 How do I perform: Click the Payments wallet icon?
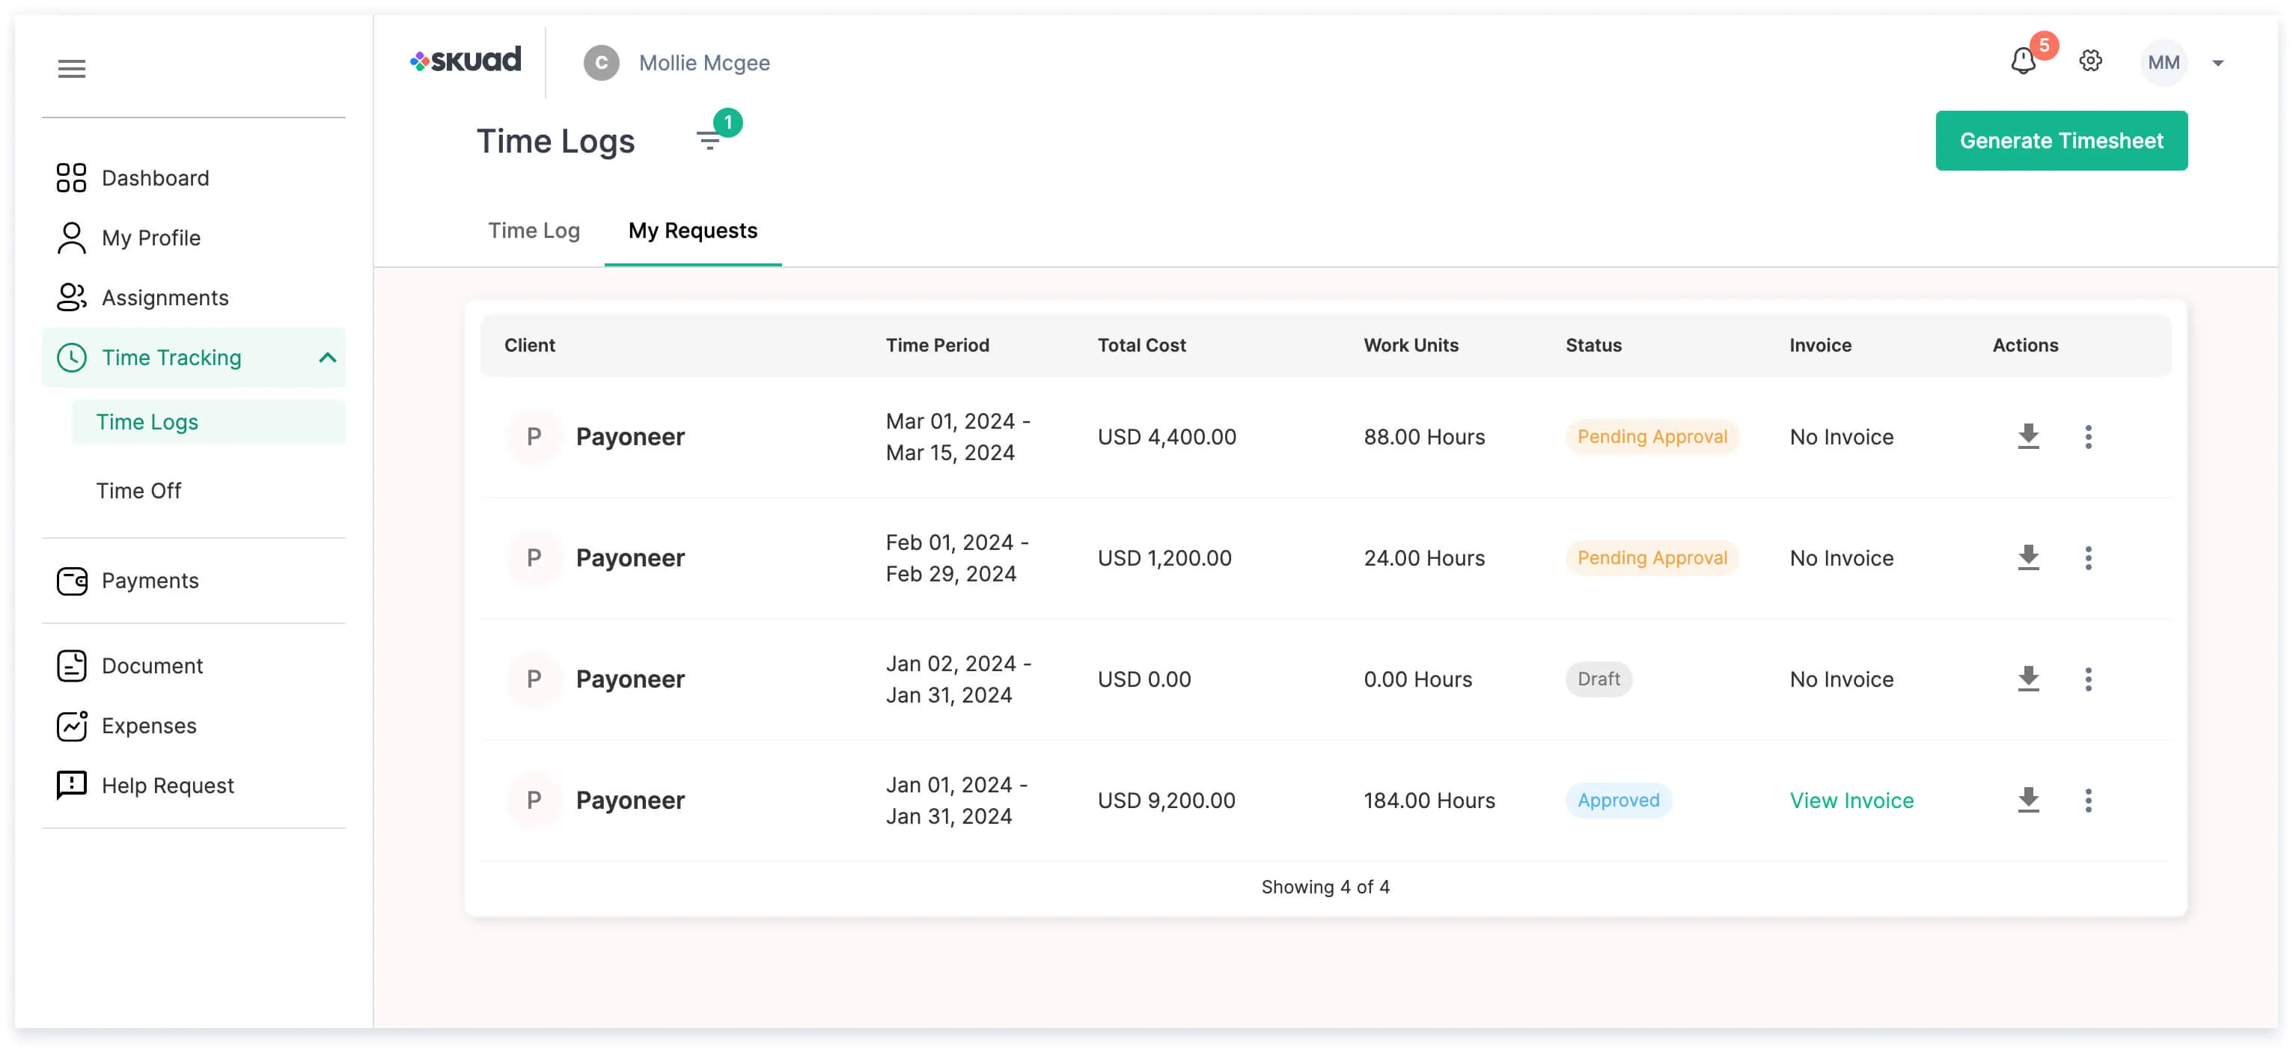(71, 581)
